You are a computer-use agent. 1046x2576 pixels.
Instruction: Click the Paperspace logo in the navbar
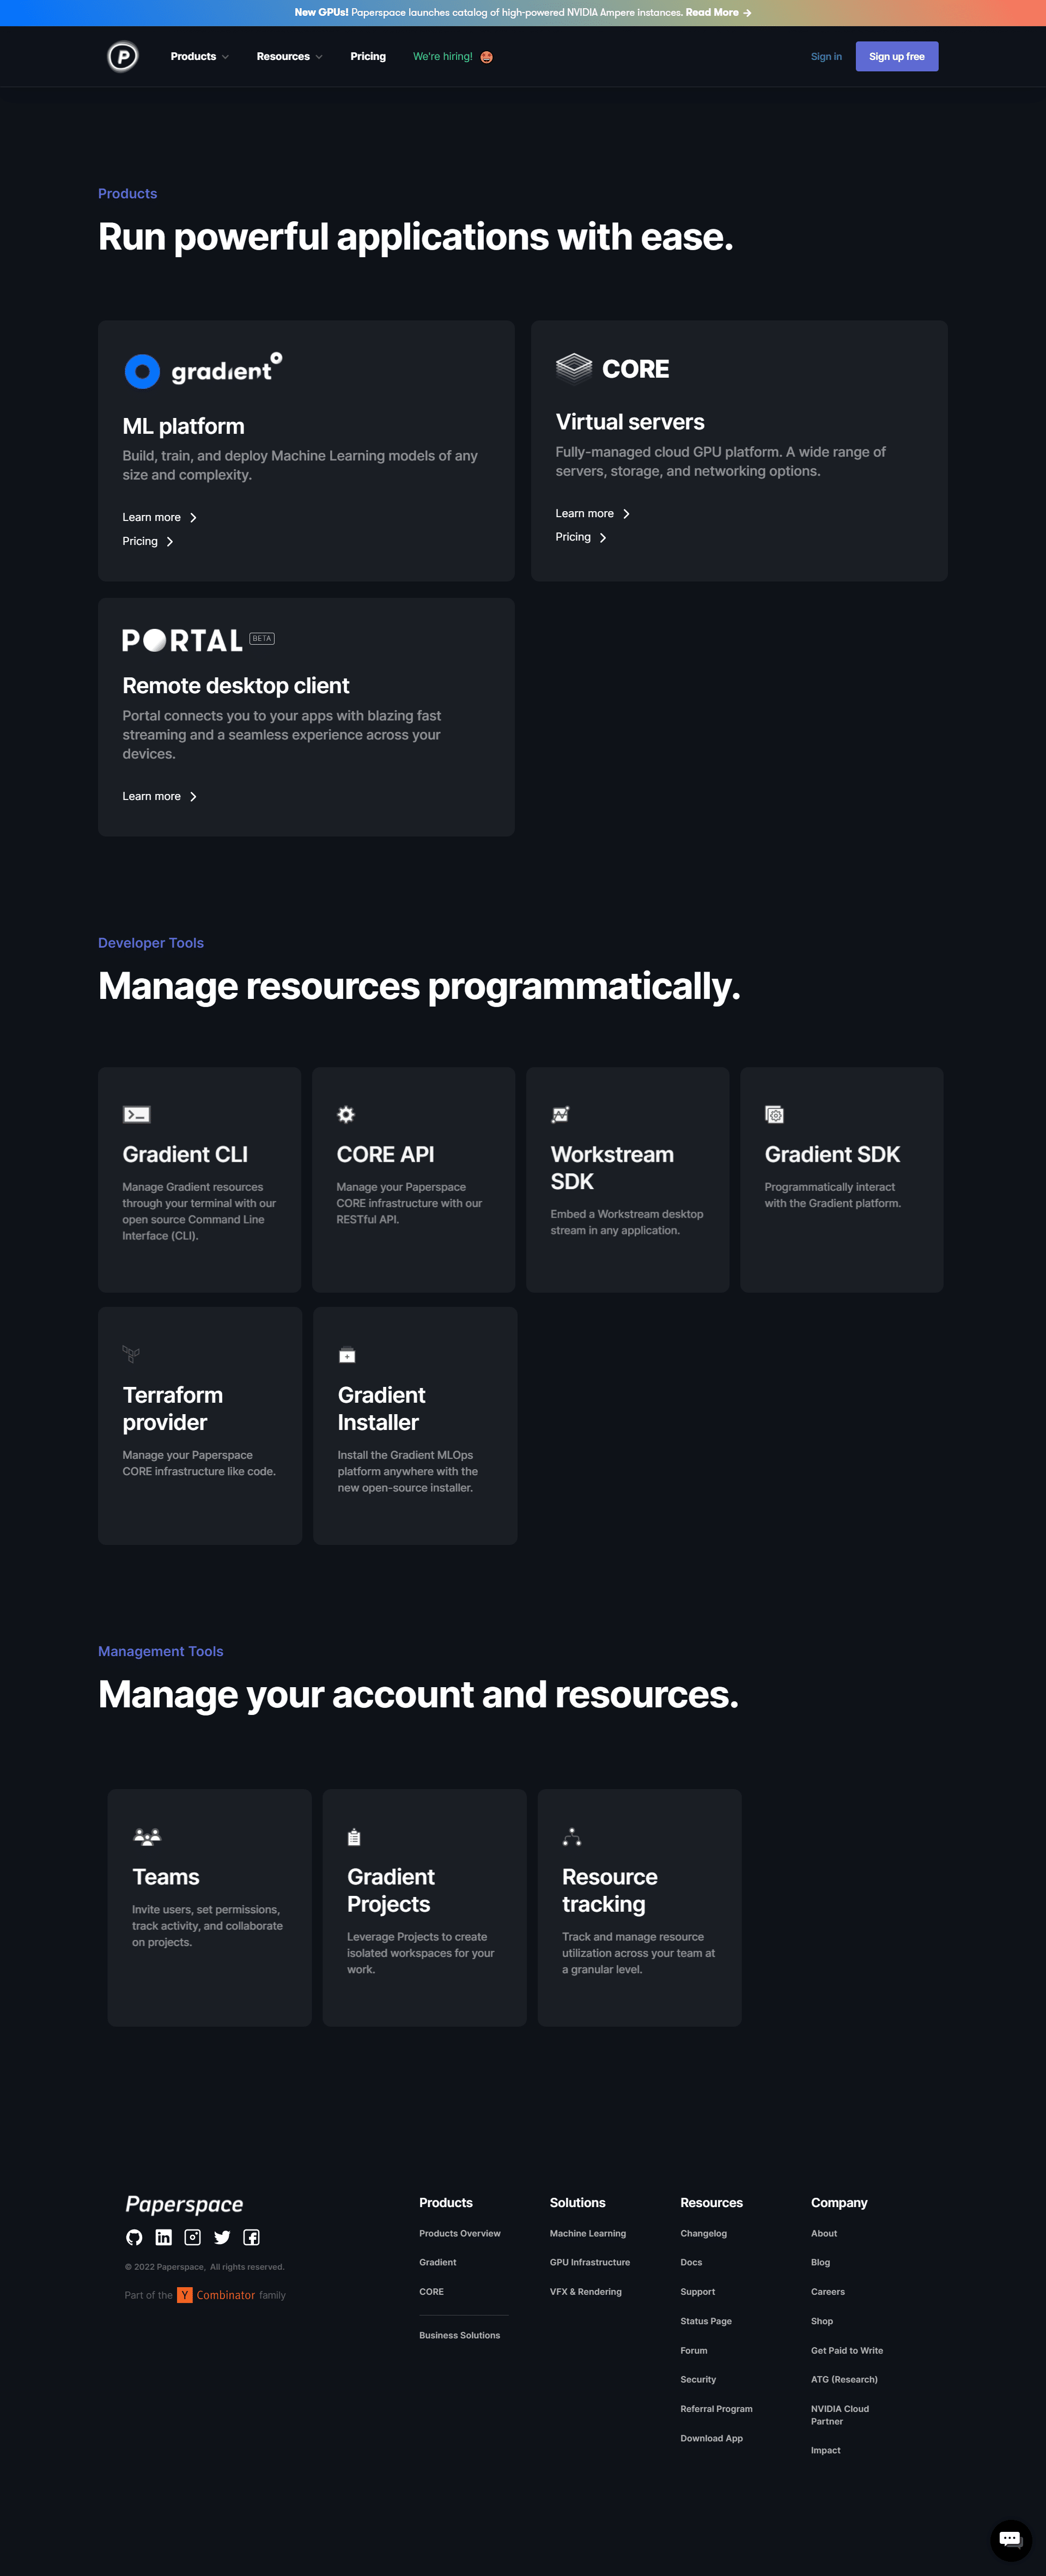123,56
